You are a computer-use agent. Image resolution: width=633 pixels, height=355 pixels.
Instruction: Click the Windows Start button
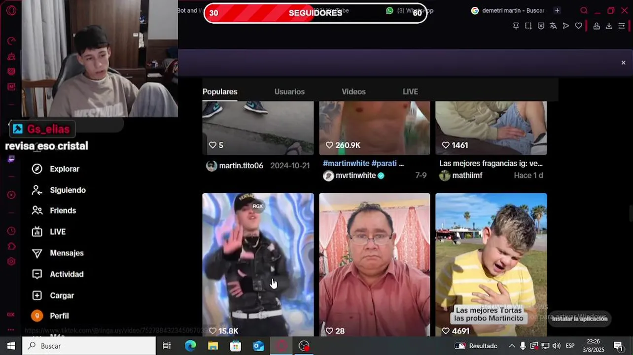tap(11, 346)
